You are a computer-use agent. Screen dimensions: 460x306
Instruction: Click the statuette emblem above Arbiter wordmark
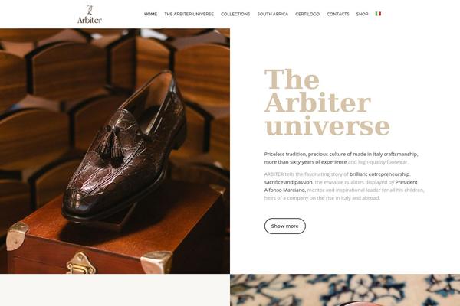click(90, 10)
